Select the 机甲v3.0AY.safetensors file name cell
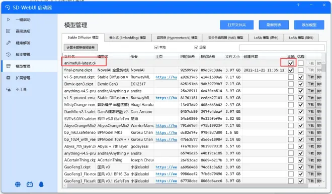The width and height of the screenshot is (332, 194). 79,119
